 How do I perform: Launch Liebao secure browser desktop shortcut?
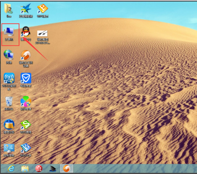pyautogui.click(x=26, y=58)
